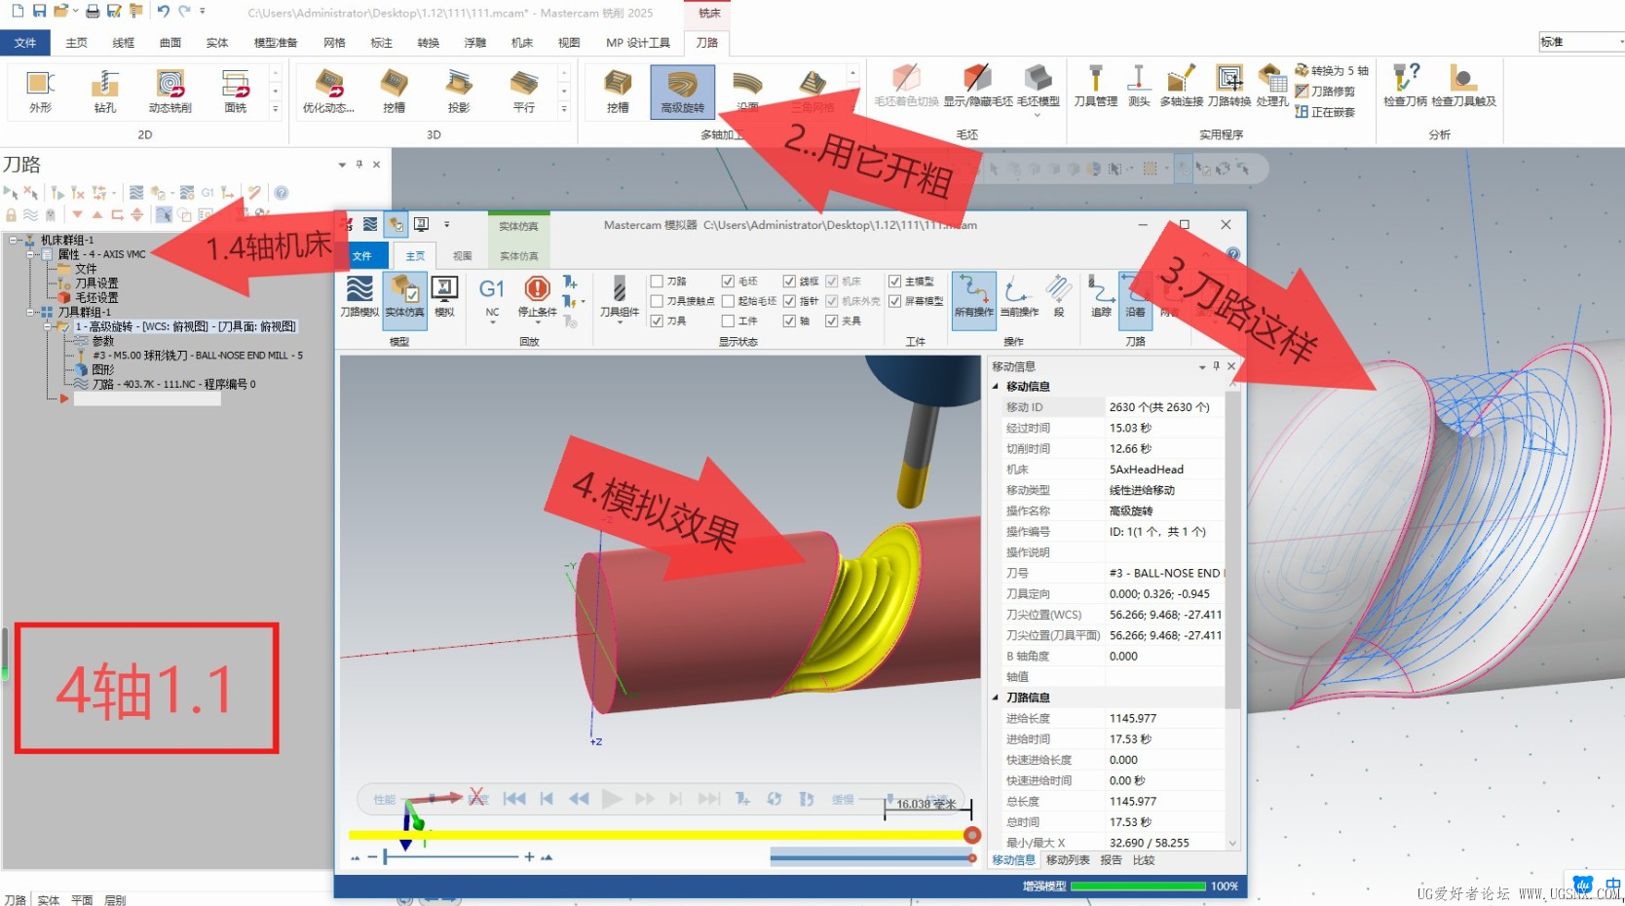This screenshot has width=1625, height=906.
Task: Choose the 投影 project toolpath
Action: click(x=459, y=92)
